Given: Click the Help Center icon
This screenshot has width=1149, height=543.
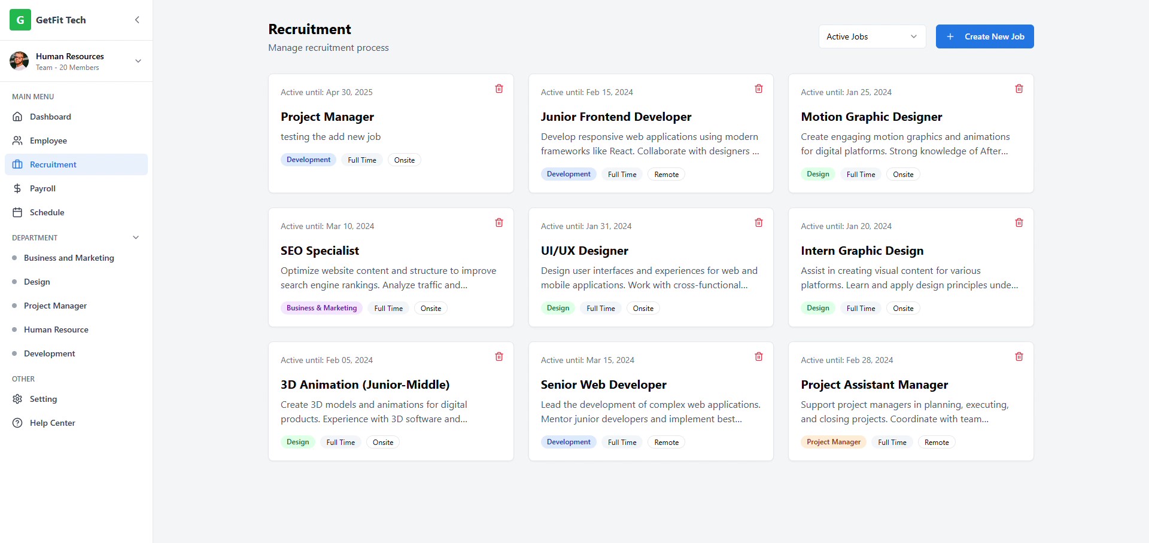Looking at the screenshot, I should pos(18,423).
